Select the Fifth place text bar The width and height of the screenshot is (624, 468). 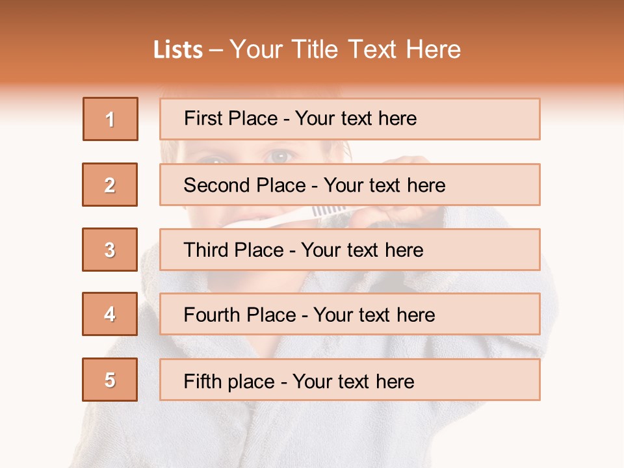350,380
